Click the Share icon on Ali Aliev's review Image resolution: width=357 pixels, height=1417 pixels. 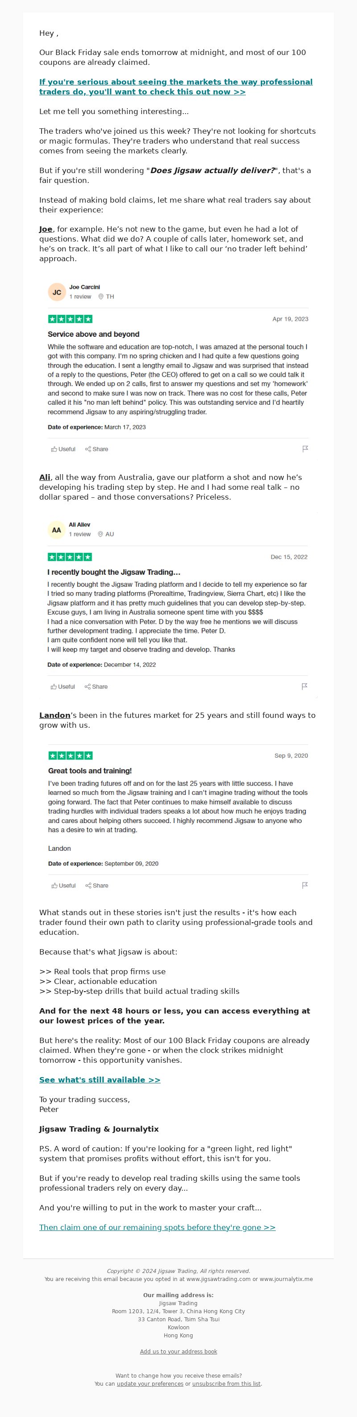(x=87, y=687)
